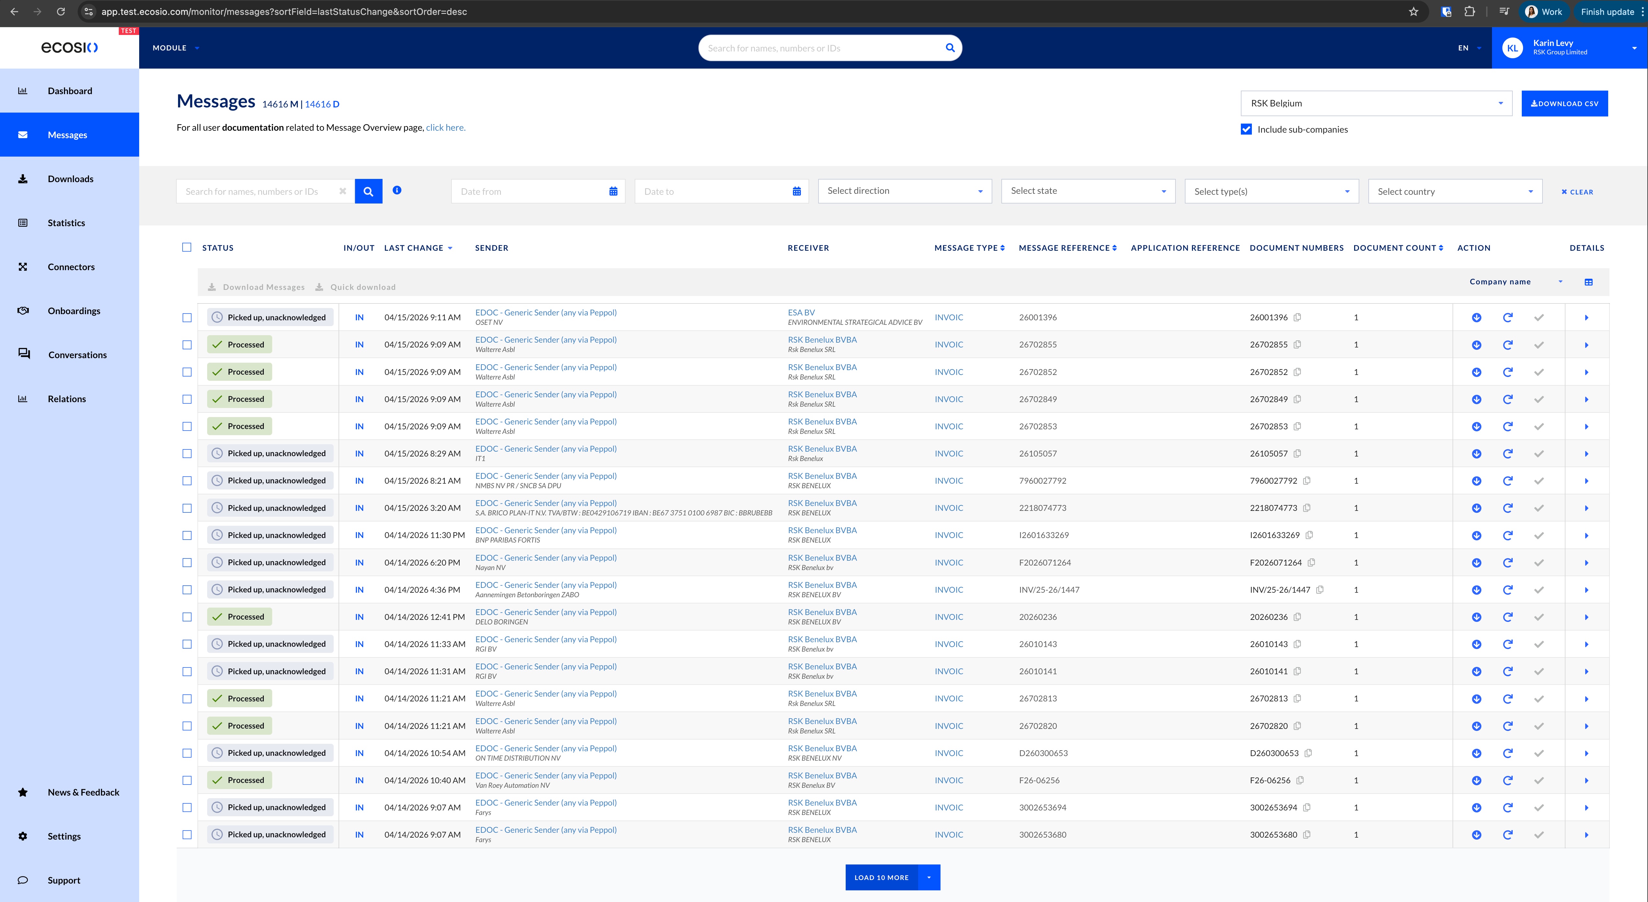Reprocess message in the F26-06256 row
Image resolution: width=1648 pixels, height=902 pixels.
tap(1508, 780)
